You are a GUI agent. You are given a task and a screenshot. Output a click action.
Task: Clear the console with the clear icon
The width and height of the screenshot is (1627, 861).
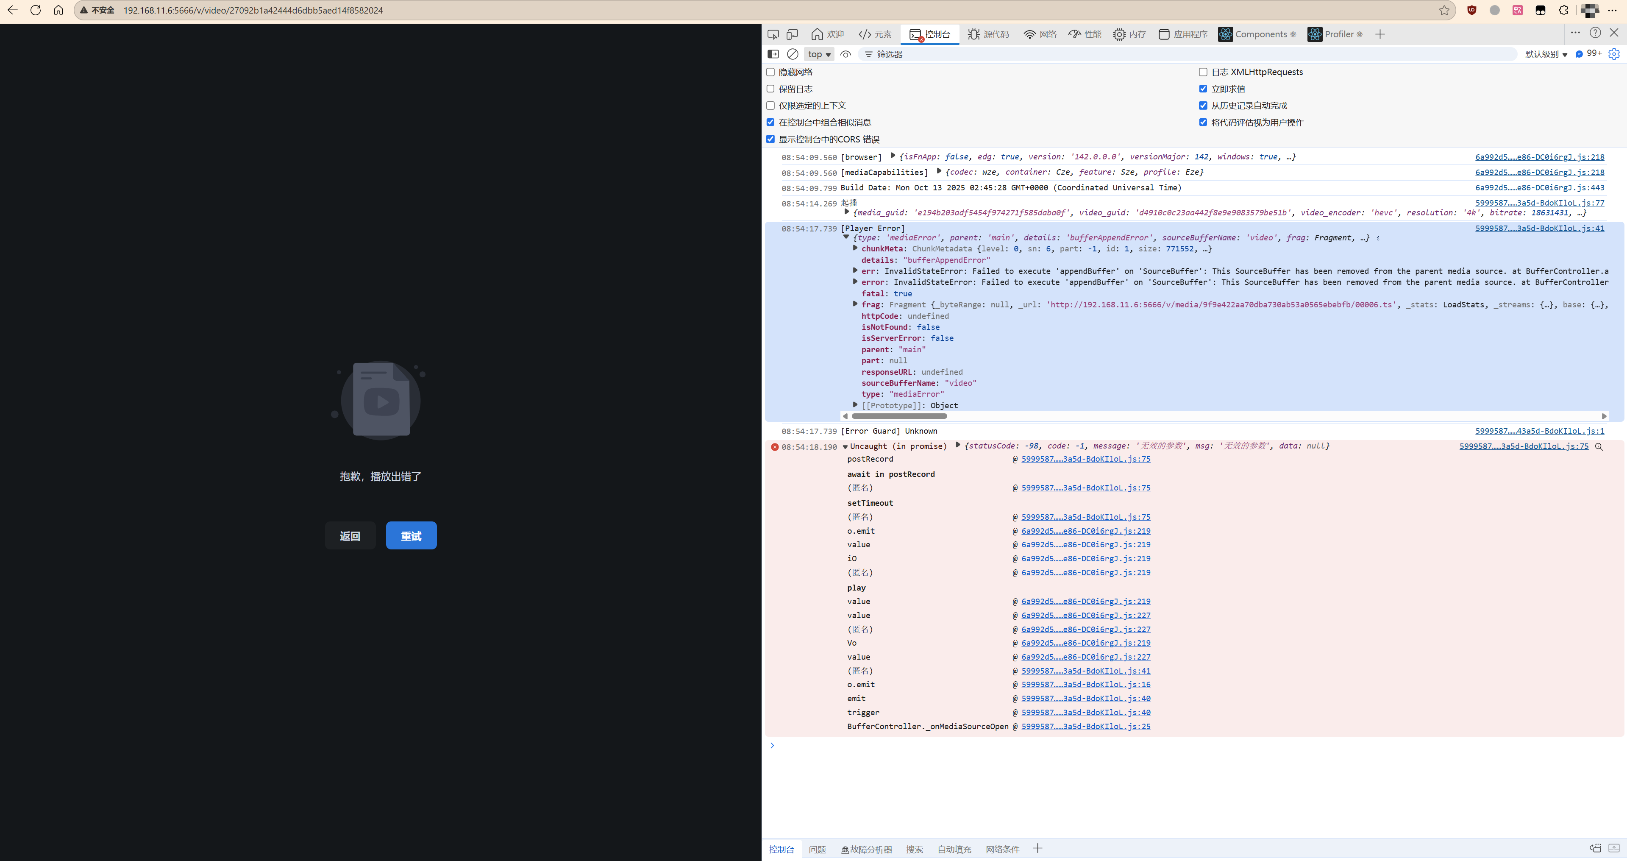(x=793, y=54)
